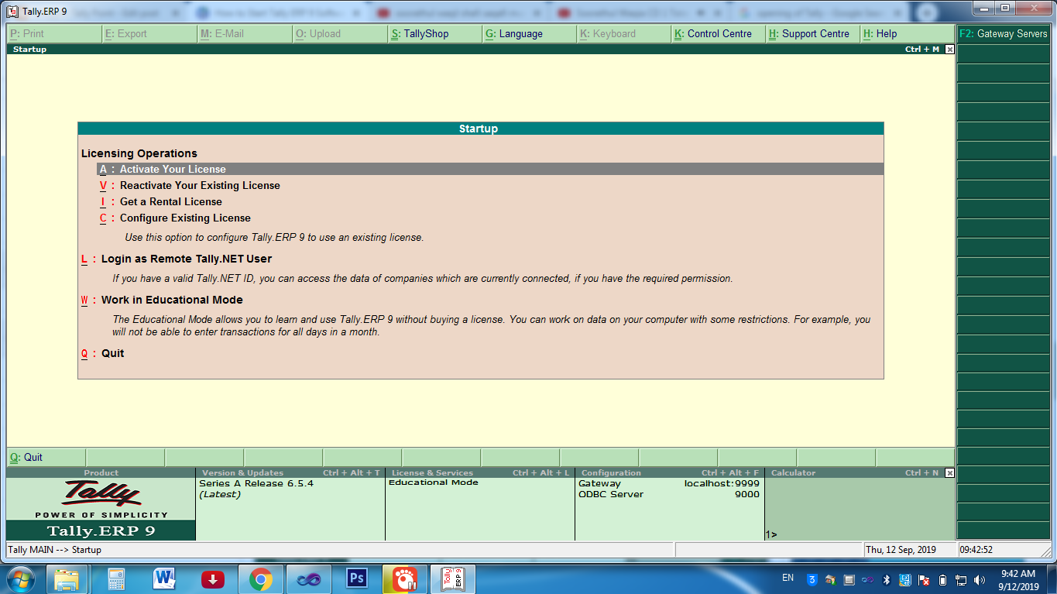Open screen recorder app in taskbar

[404, 579]
